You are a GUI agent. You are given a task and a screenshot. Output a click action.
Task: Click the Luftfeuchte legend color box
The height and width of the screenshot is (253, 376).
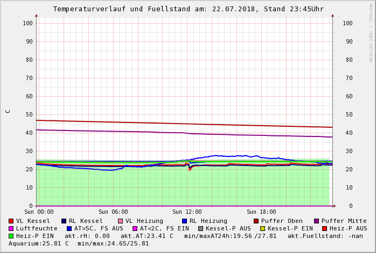[x=11, y=228]
